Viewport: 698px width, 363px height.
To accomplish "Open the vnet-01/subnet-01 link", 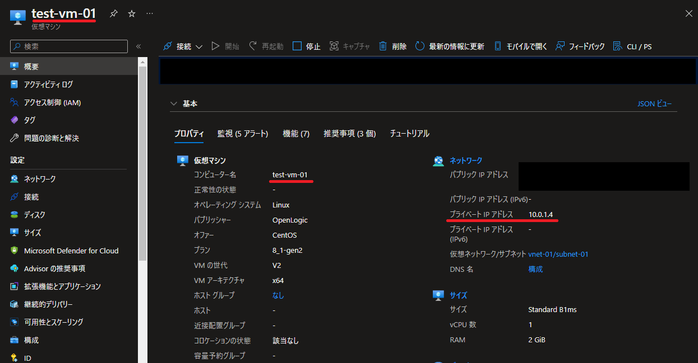I will pos(558,254).
